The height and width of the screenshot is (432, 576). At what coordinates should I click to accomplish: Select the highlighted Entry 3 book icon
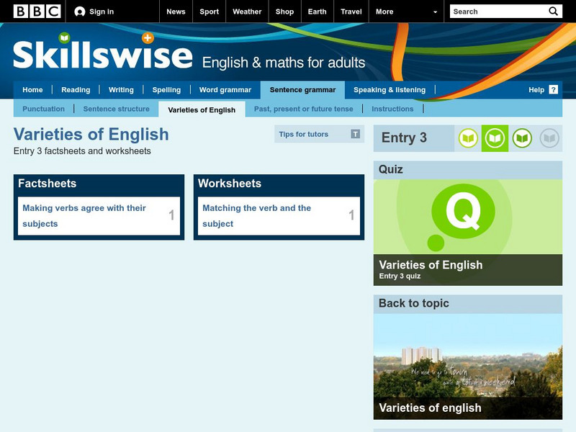[495, 138]
